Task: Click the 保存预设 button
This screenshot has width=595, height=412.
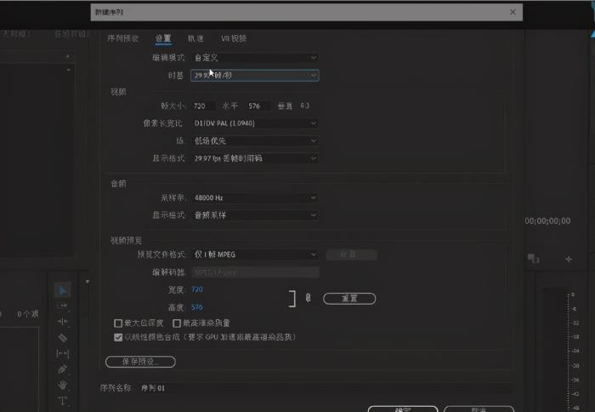Action: click(140, 362)
